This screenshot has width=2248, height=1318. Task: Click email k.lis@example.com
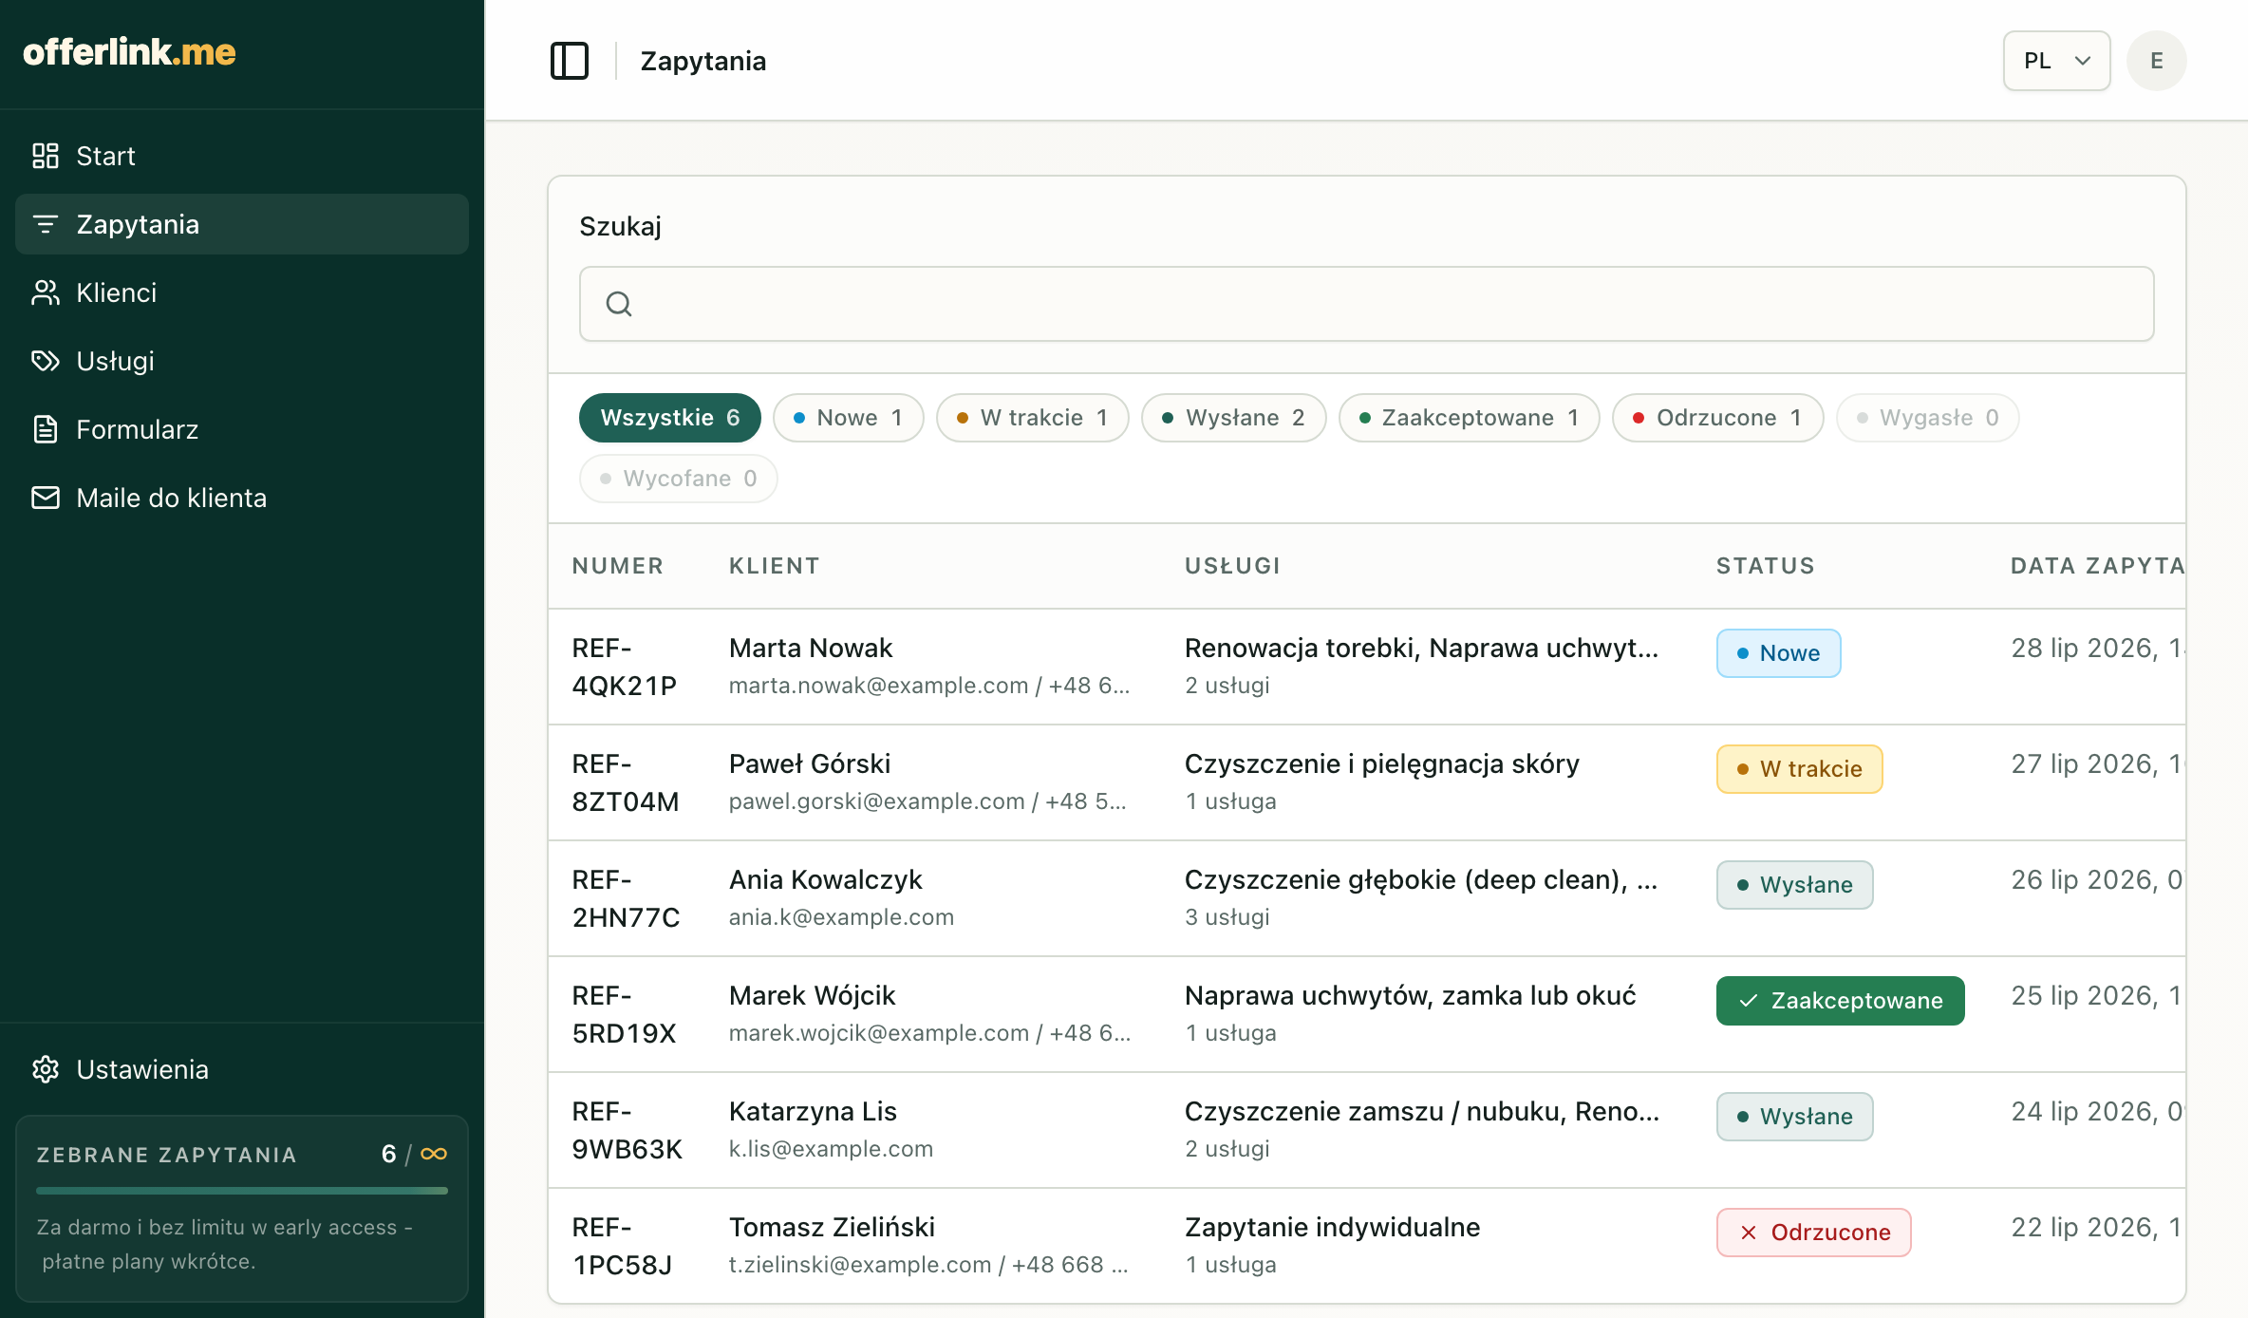(832, 1149)
